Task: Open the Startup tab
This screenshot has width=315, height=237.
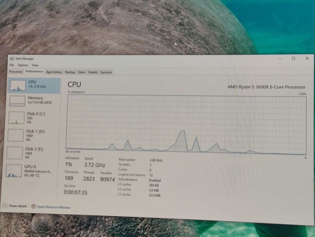Action: tap(70, 72)
